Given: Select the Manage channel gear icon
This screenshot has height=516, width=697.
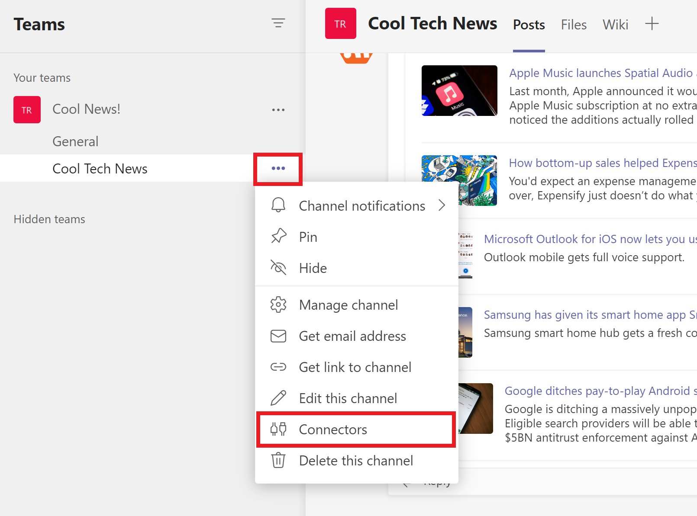Looking at the screenshot, I should [278, 304].
